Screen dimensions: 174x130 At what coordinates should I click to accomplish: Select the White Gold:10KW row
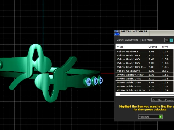tap(145, 82)
